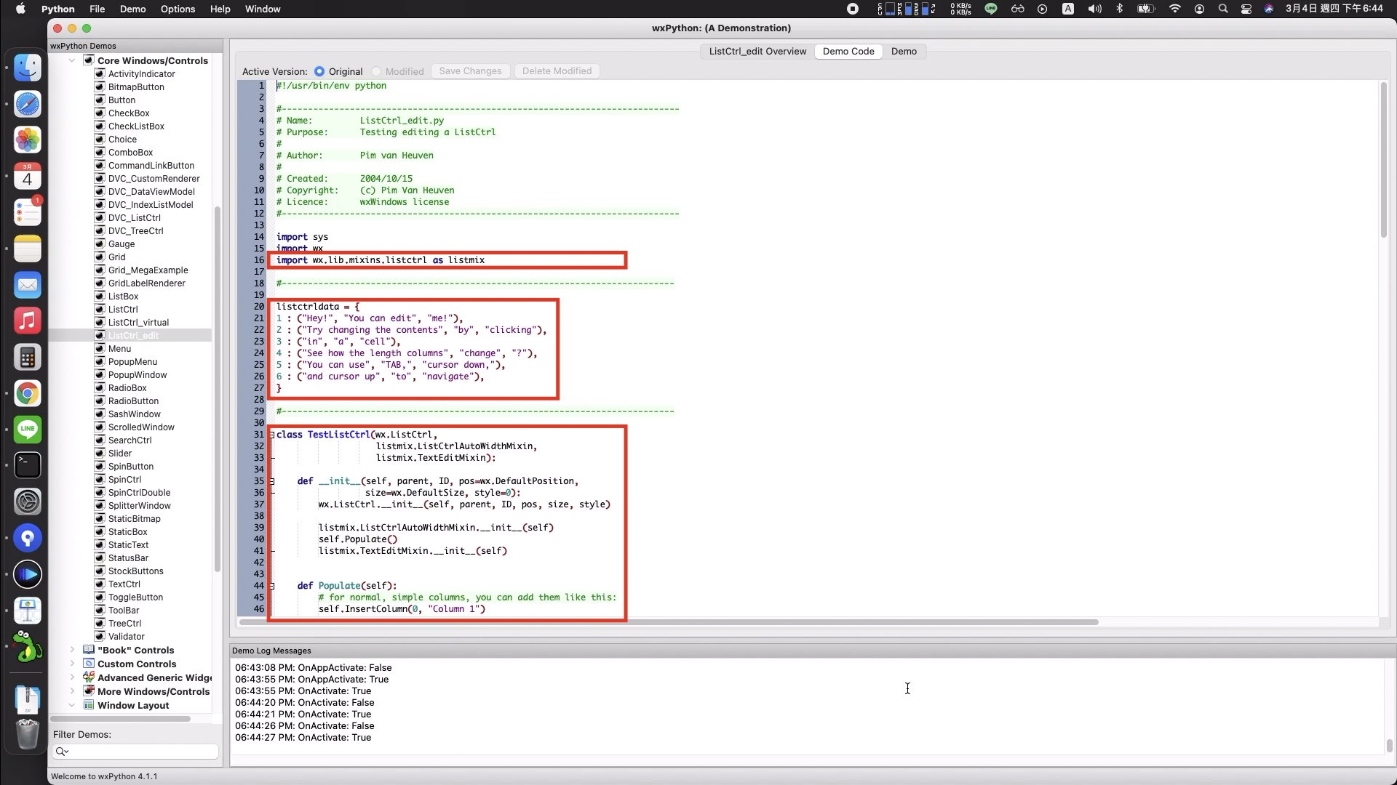Image resolution: width=1397 pixels, height=785 pixels.
Task: Expand the Advanced Generic Widgets node
Action: (x=72, y=677)
